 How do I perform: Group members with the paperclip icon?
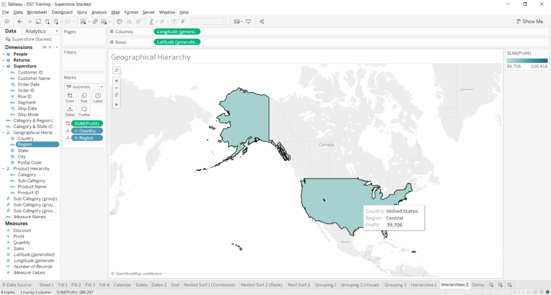[163, 21]
